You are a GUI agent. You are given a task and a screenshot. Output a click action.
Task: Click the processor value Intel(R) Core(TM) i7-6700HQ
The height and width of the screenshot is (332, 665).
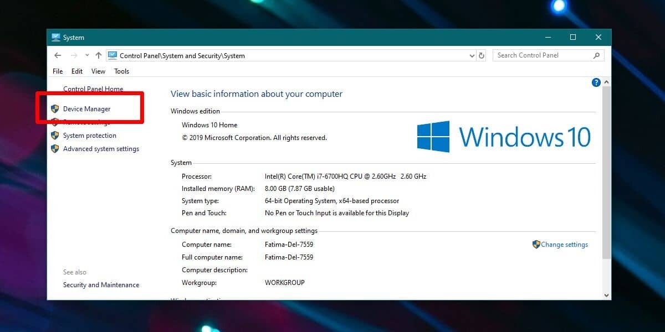345,177
